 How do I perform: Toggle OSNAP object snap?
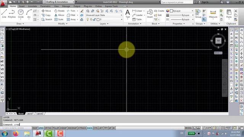[x=63, y=128]
